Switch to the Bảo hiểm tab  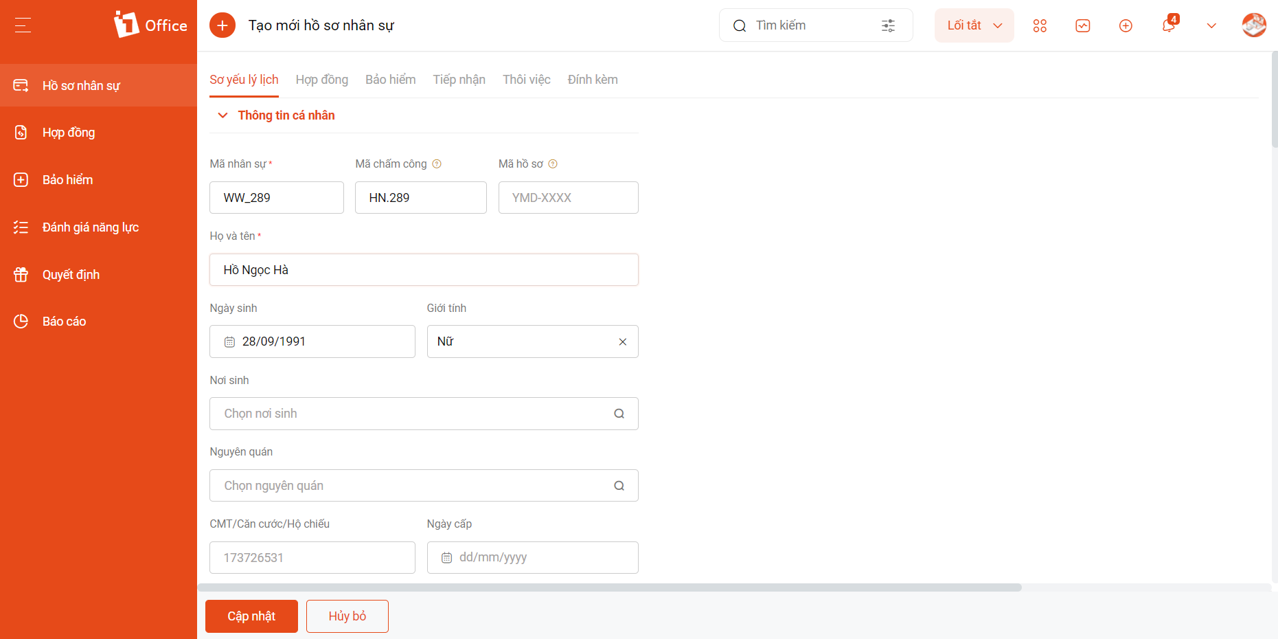click(391, 80)
